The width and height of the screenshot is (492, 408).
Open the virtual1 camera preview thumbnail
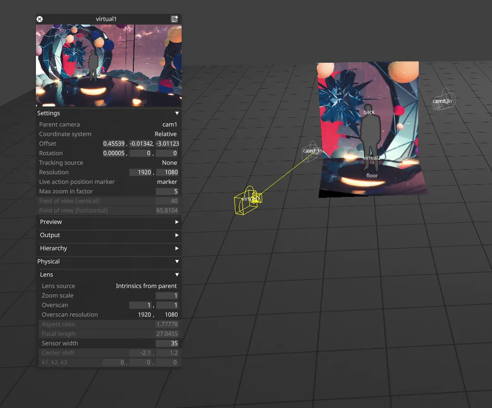click(108, 65)
